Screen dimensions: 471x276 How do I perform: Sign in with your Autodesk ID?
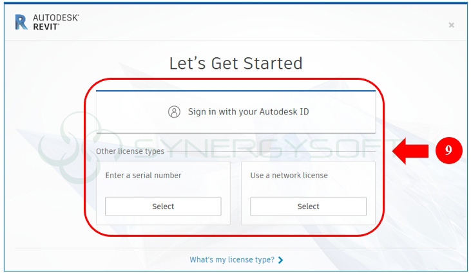tap(248, 111)
